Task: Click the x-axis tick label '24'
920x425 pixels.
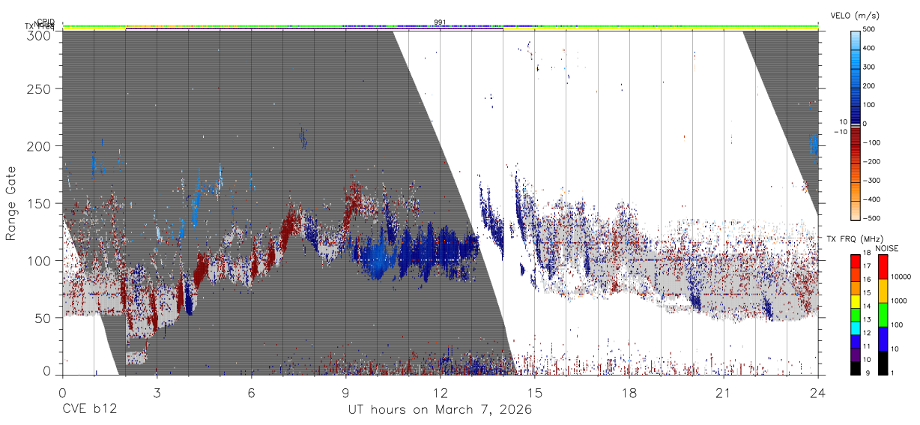Action: (818, 394)
